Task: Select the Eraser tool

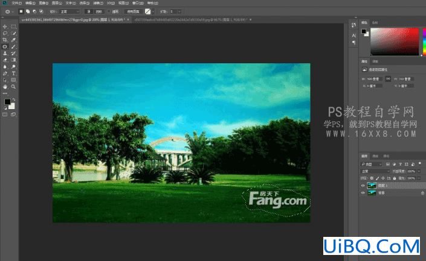Action: (x=5, y=60)
